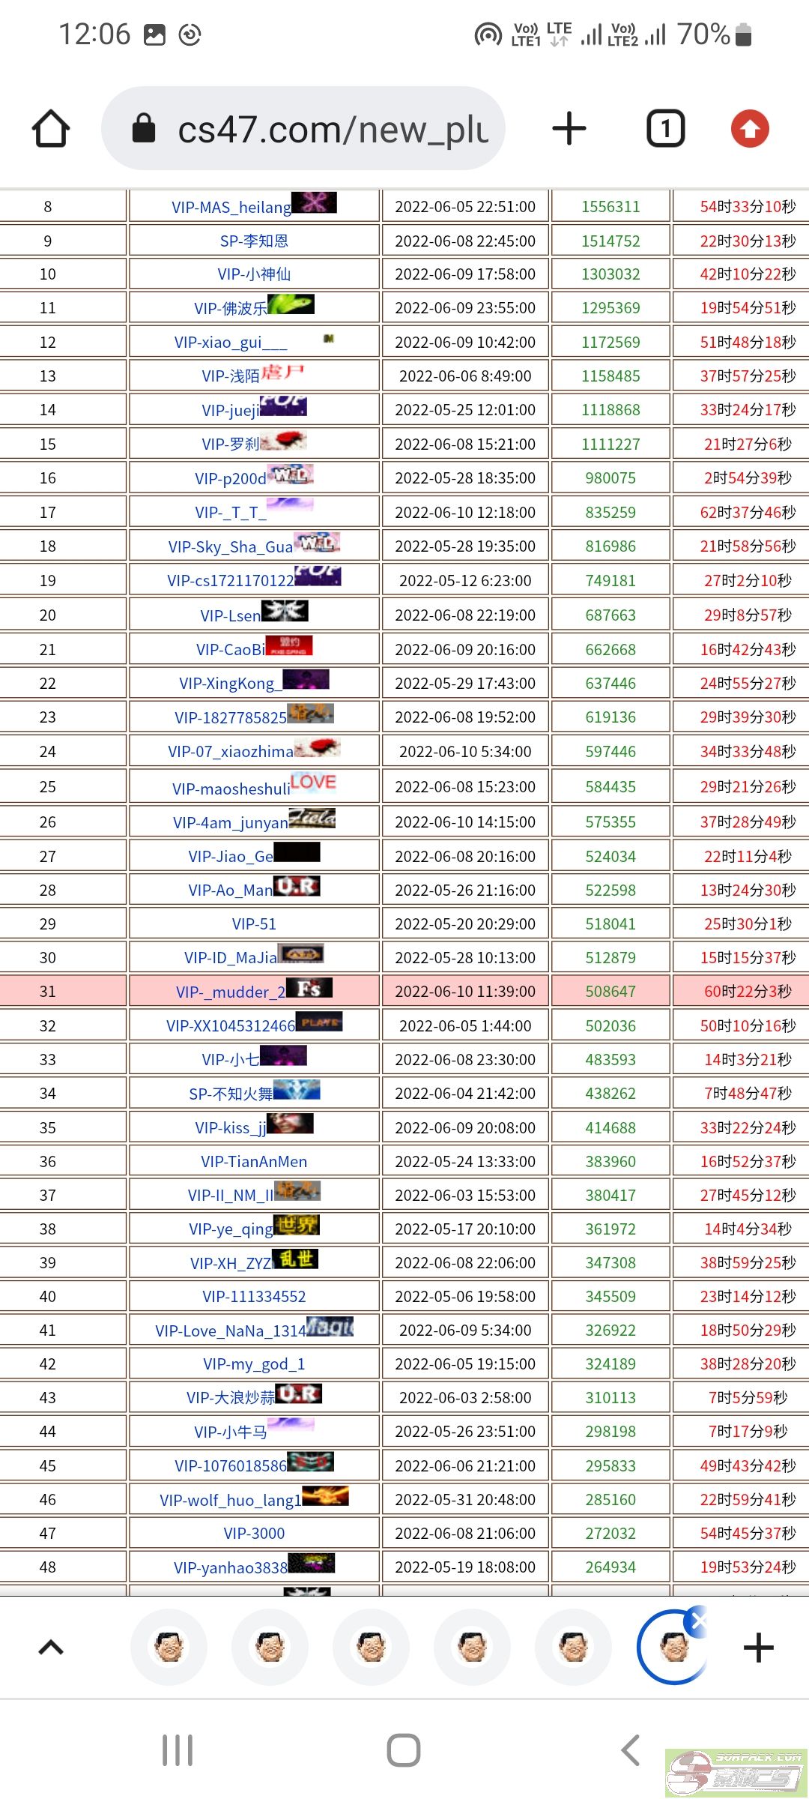The width and height of the screenshot is (809, 1799).
Task: Collapse bottom tab bar with up chevron
Action: click(51, 1648)
